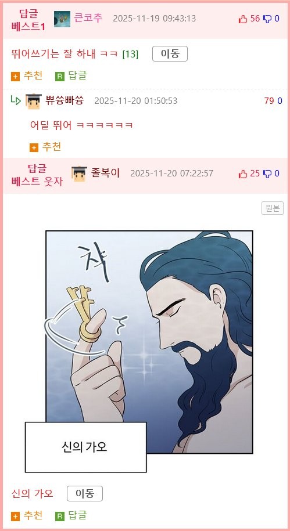Open 큰코추's profile avatar image
This screenshot has width=290, height=531.
[62, 19]
